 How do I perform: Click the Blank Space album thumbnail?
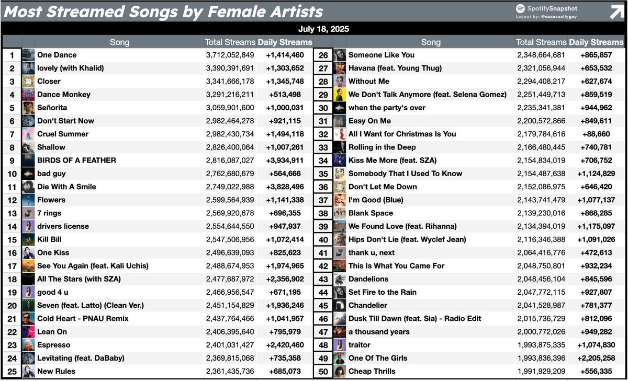tap(340, 213)
